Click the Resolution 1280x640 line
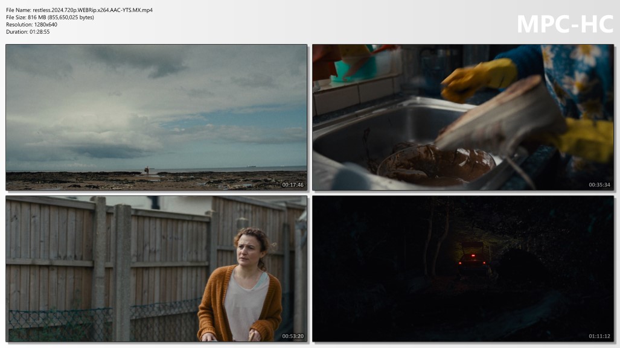 click(x=31, y=25)
